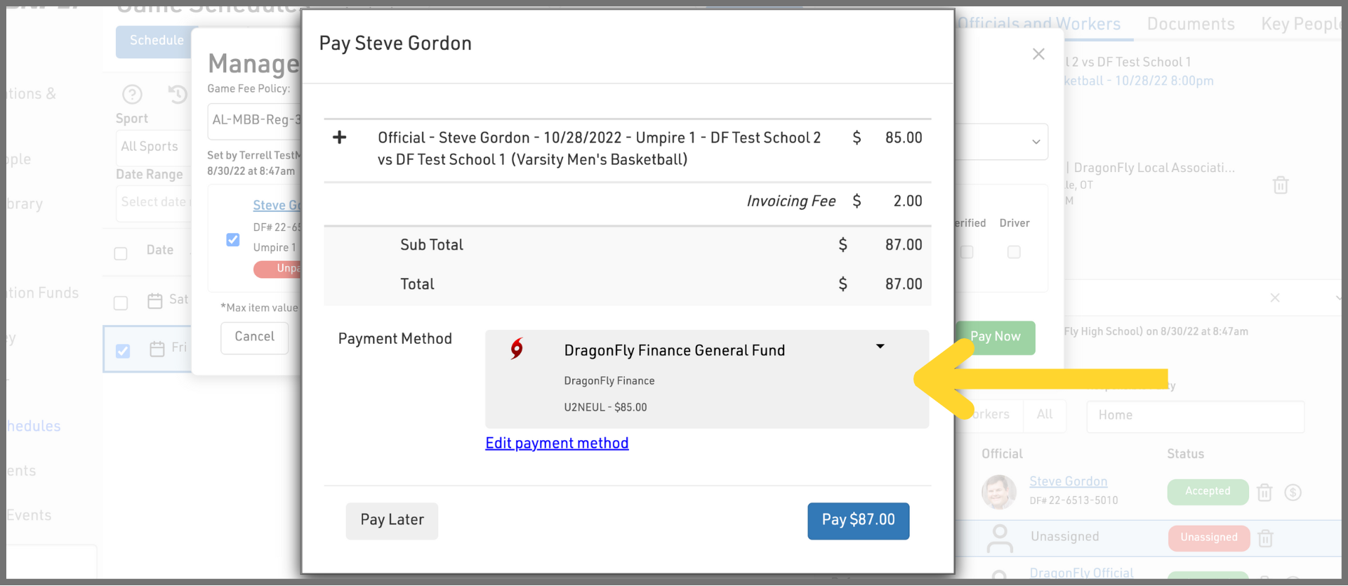This screenshot has height=586, width=1348.
Task: Click dollar pay icon for Steve Gordon
Action: (x=1293, y=493)
